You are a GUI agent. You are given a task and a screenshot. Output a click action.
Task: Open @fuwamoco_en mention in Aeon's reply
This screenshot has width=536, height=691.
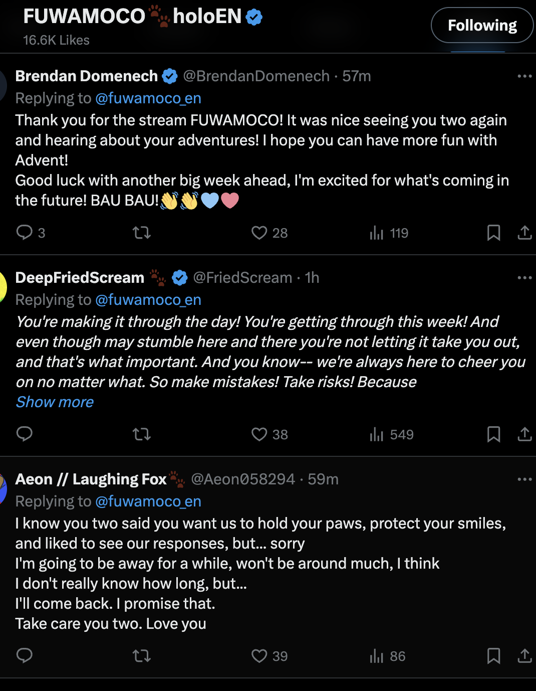(x=148, y=501)
